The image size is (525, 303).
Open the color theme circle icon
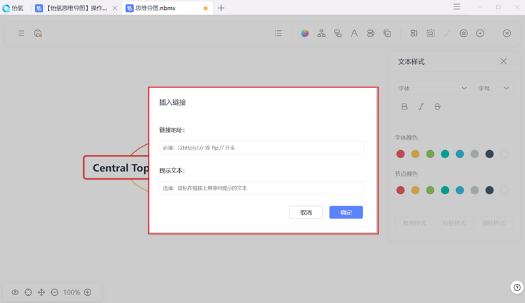point(304,33)
